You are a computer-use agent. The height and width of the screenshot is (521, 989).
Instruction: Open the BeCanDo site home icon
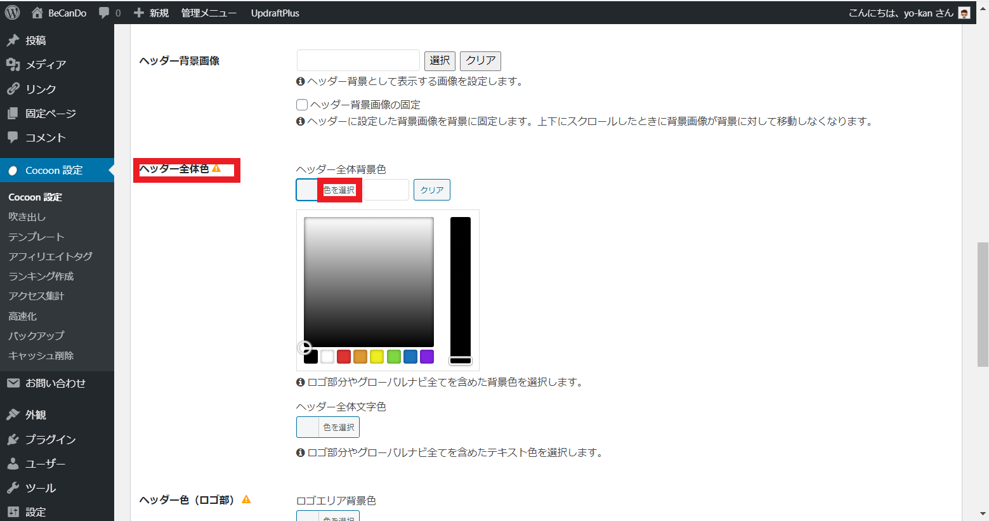[37, 13]
